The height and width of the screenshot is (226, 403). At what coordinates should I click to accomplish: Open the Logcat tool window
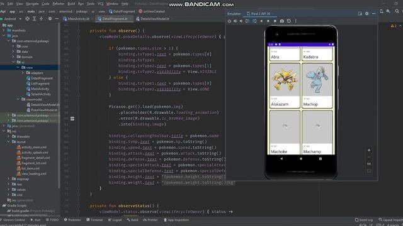115,220
